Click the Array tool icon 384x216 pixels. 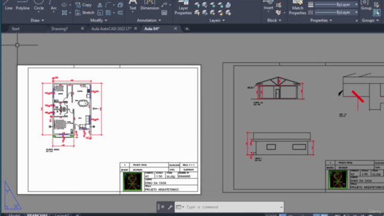[x=108, y=13]
